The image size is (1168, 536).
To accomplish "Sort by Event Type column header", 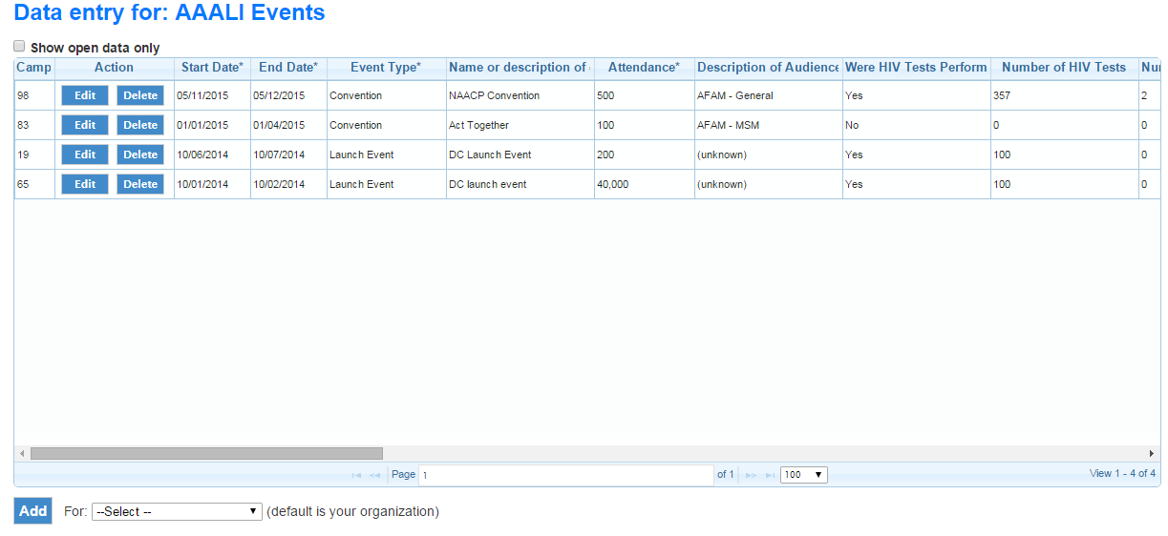I will (385, 68).
